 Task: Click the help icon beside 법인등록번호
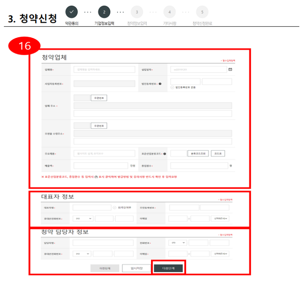point(160,84)
